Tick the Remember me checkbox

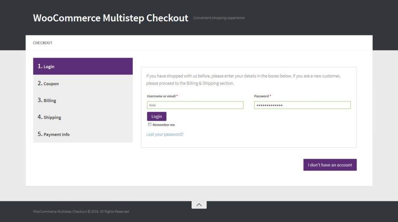[150, 124]
